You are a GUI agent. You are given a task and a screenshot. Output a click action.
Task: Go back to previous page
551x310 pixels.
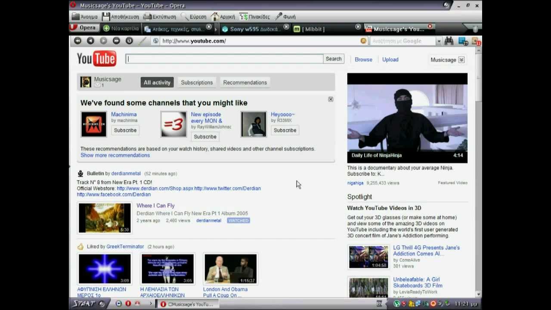click(90, 40)
